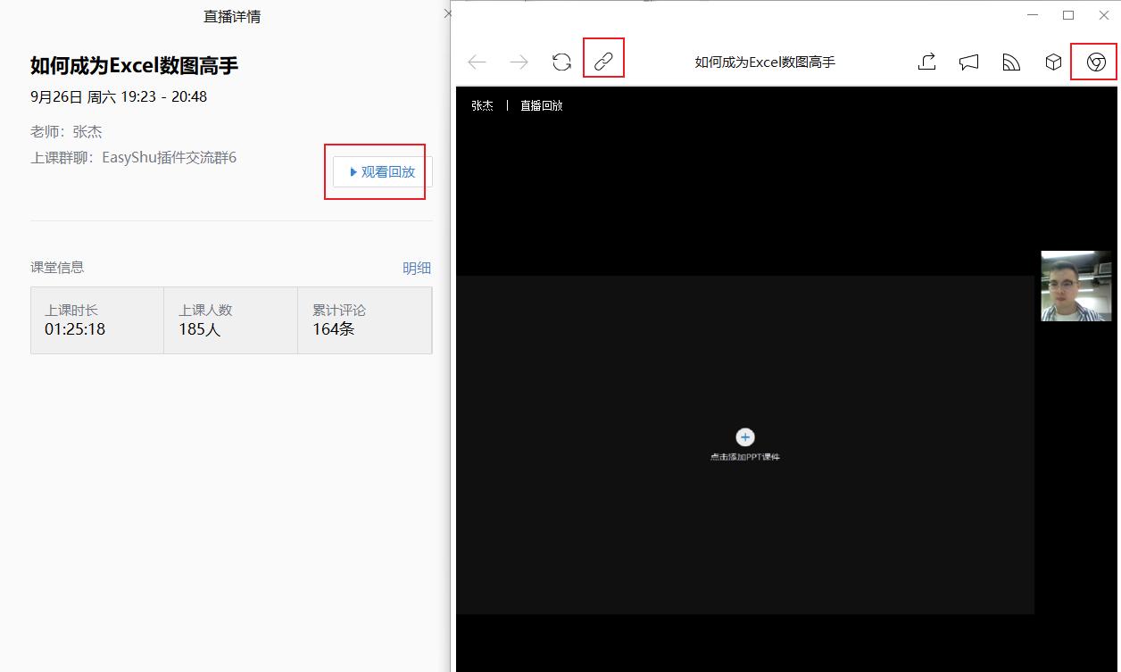Screen dimensions: 1121x672
Task: Click the back navigation arrow
Action: point(477,62)
